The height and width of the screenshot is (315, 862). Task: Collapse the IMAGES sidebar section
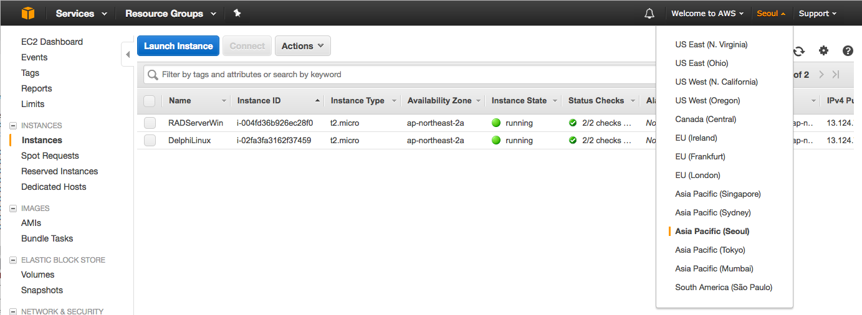click(x=13, y=209)
